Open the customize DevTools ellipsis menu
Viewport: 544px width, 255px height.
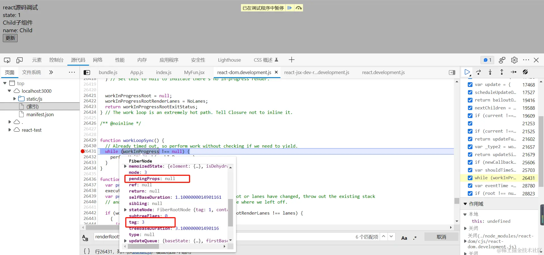526,60
